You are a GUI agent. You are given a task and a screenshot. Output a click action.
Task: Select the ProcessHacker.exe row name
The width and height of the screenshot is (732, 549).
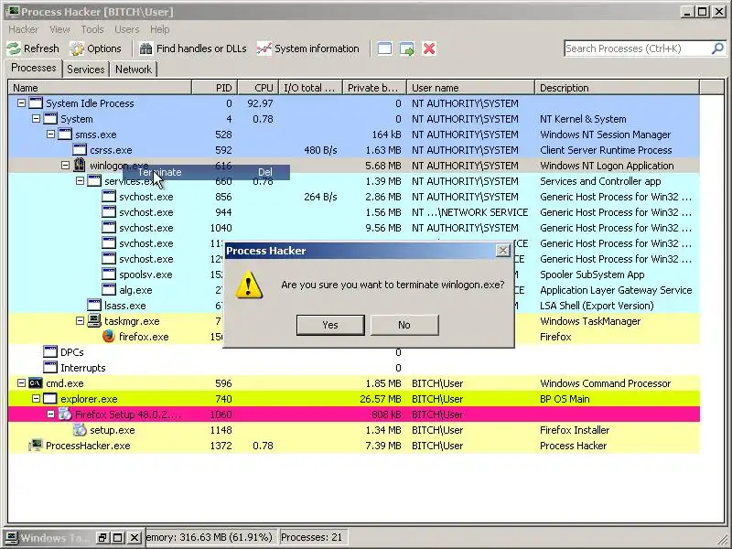pos(88,446)
